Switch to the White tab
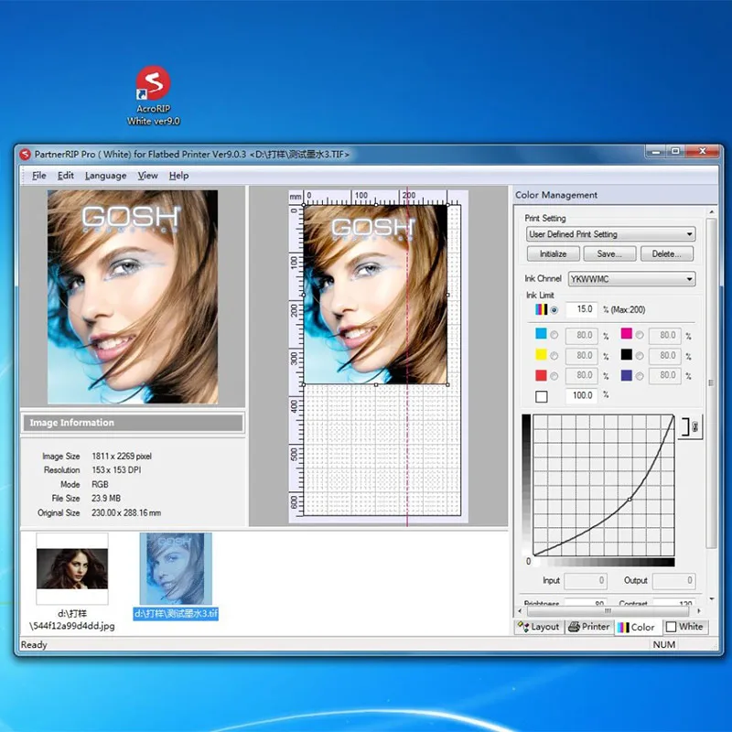This screenshot has width=732, height=732. click(685, 626)
